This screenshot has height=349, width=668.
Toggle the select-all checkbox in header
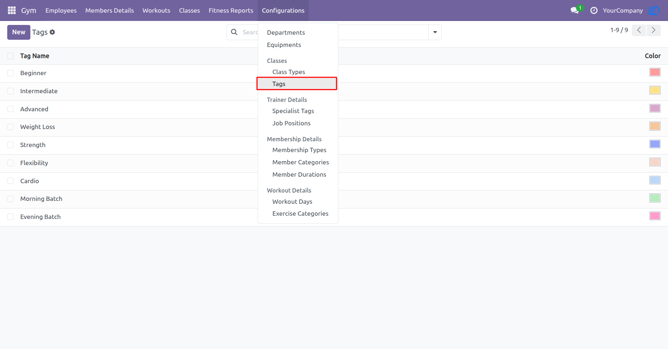(x=10, y=56)
